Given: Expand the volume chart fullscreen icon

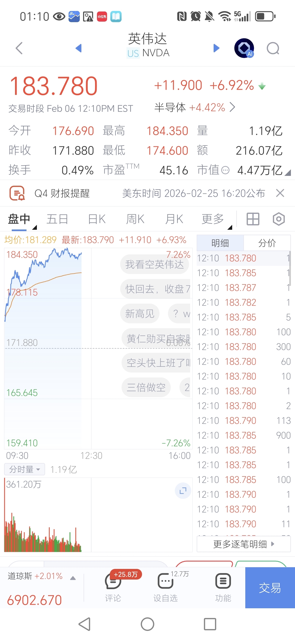Looking at the screenshot, I should click(x=183, y=491).
